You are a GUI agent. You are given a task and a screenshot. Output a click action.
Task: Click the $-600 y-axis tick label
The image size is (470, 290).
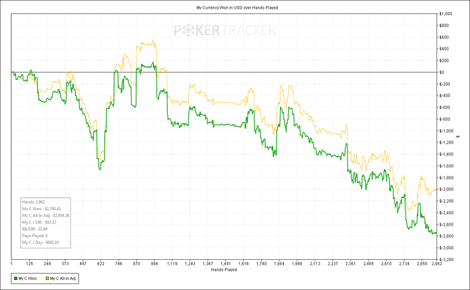[444, 107]
